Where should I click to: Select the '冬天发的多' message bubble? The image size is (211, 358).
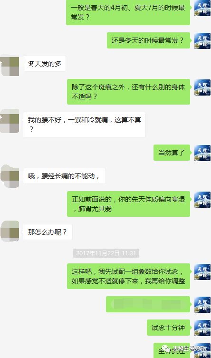[45, 64]
